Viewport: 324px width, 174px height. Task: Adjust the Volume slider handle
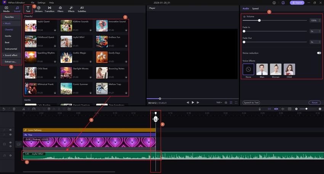(259, 21)
